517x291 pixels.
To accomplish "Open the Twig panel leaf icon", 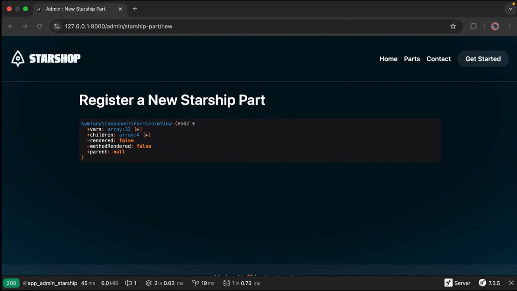I will pyautogui.click(x=196, y=283).
